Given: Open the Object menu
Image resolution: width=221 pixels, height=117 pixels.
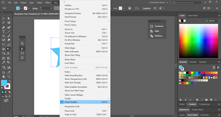Looking at the screenshot, I should [x=23, y=3].
